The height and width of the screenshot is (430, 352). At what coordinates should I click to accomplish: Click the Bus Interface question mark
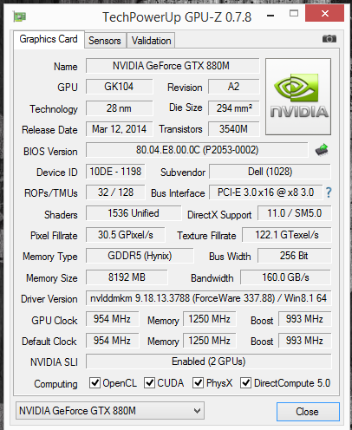[329, 192]
